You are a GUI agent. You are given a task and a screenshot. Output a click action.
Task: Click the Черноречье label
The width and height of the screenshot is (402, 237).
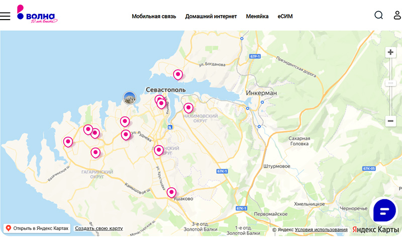coord(354,208)
